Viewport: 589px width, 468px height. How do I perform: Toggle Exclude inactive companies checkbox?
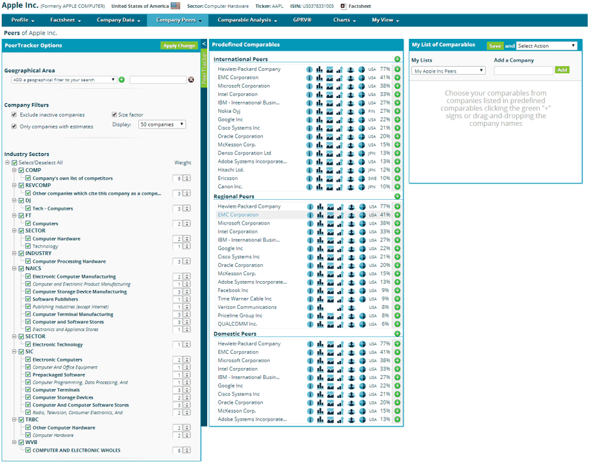[x=14, y=114]
